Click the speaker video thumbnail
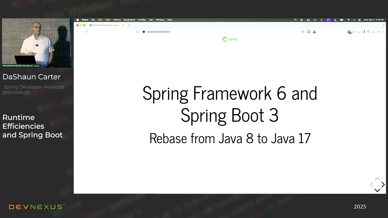The width and height of the screenshot is (388, 218). [x=37, y=43]
